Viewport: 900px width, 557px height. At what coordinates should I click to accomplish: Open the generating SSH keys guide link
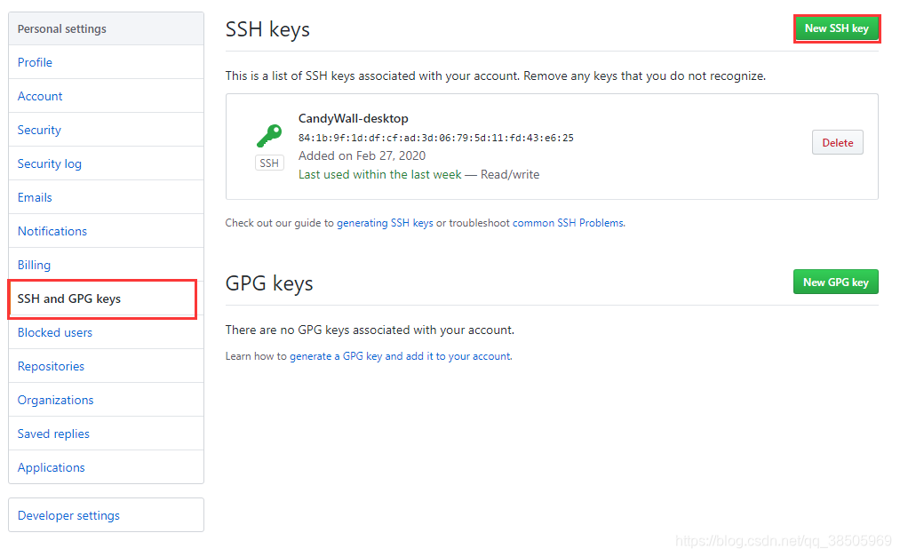tap(385, 223)
